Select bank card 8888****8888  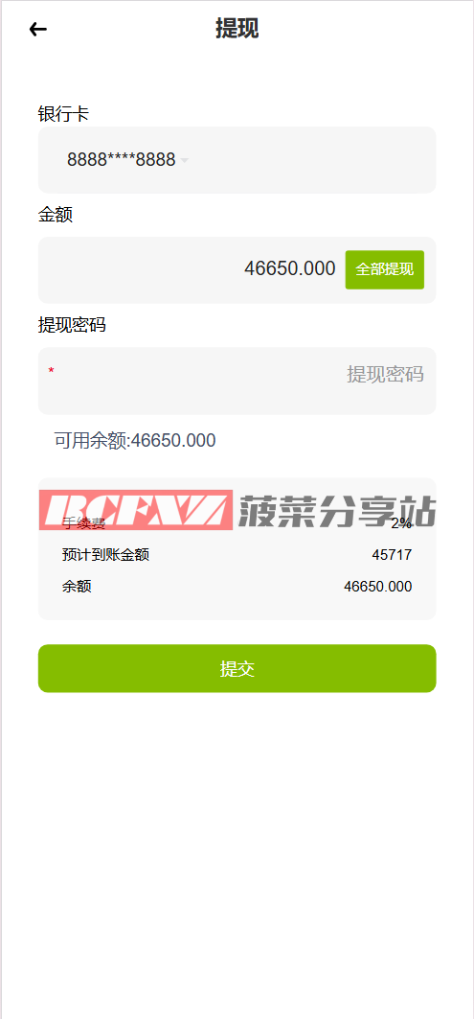coord(122,160)
